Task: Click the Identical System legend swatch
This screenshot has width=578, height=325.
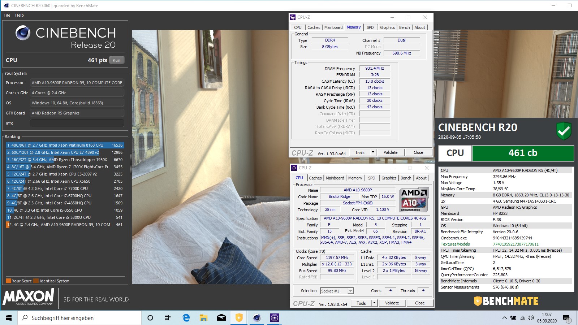Action: pyautogui.click(x=36, y=281)
